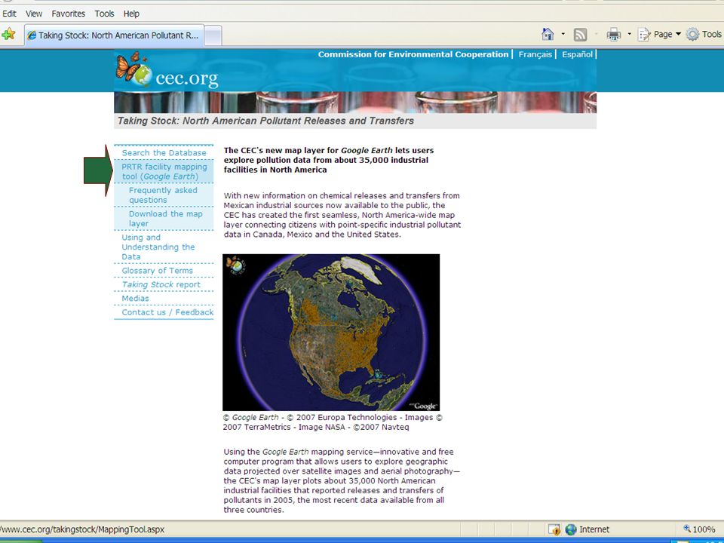Open Using and Understanding the Data
The height and width of the screenshot is (543, 724).
158,247
